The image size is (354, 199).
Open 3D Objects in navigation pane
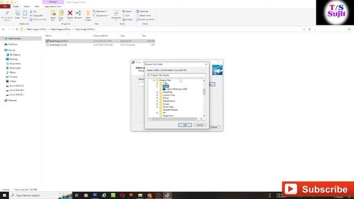point(15,55)
